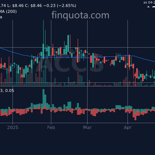Screen dimensions: 155x155
Task: Click the tallest teal bar in lower indicator panel
Action: [44, 98]
